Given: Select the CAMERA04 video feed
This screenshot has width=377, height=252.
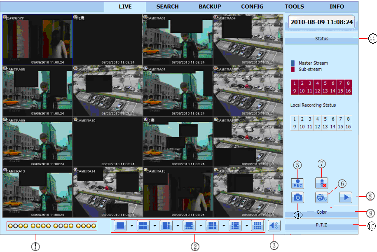Looking at the screenshot, I should pyautogui.click(x=248, y=40).
